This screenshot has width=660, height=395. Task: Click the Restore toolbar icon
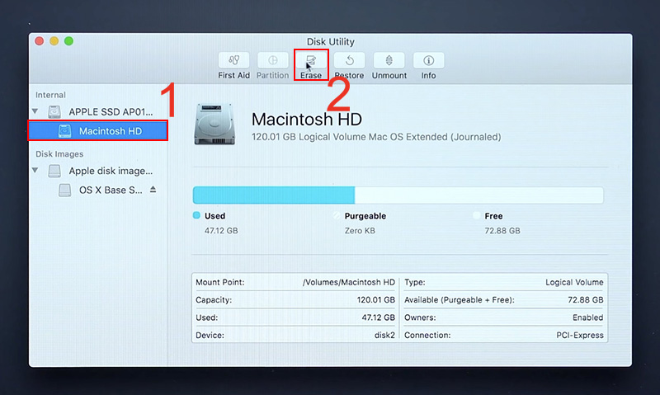349,60
